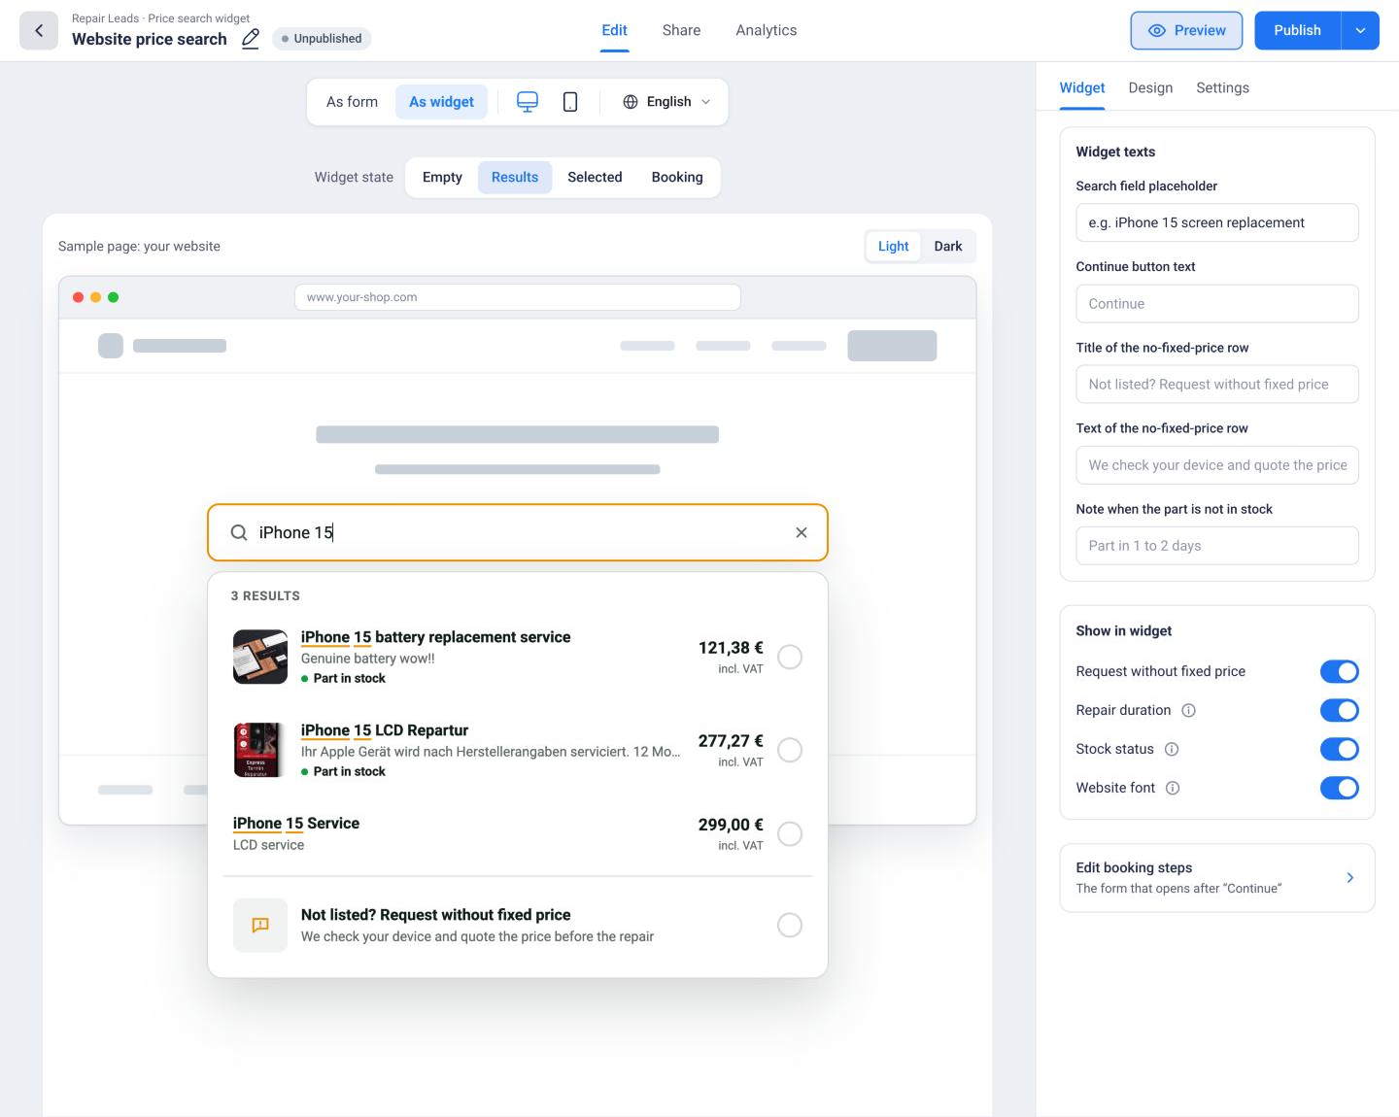The height and width of the screenshot is (1117, 1399).
Task: Click the chat icon in the Not listed row
Action: 260,925
